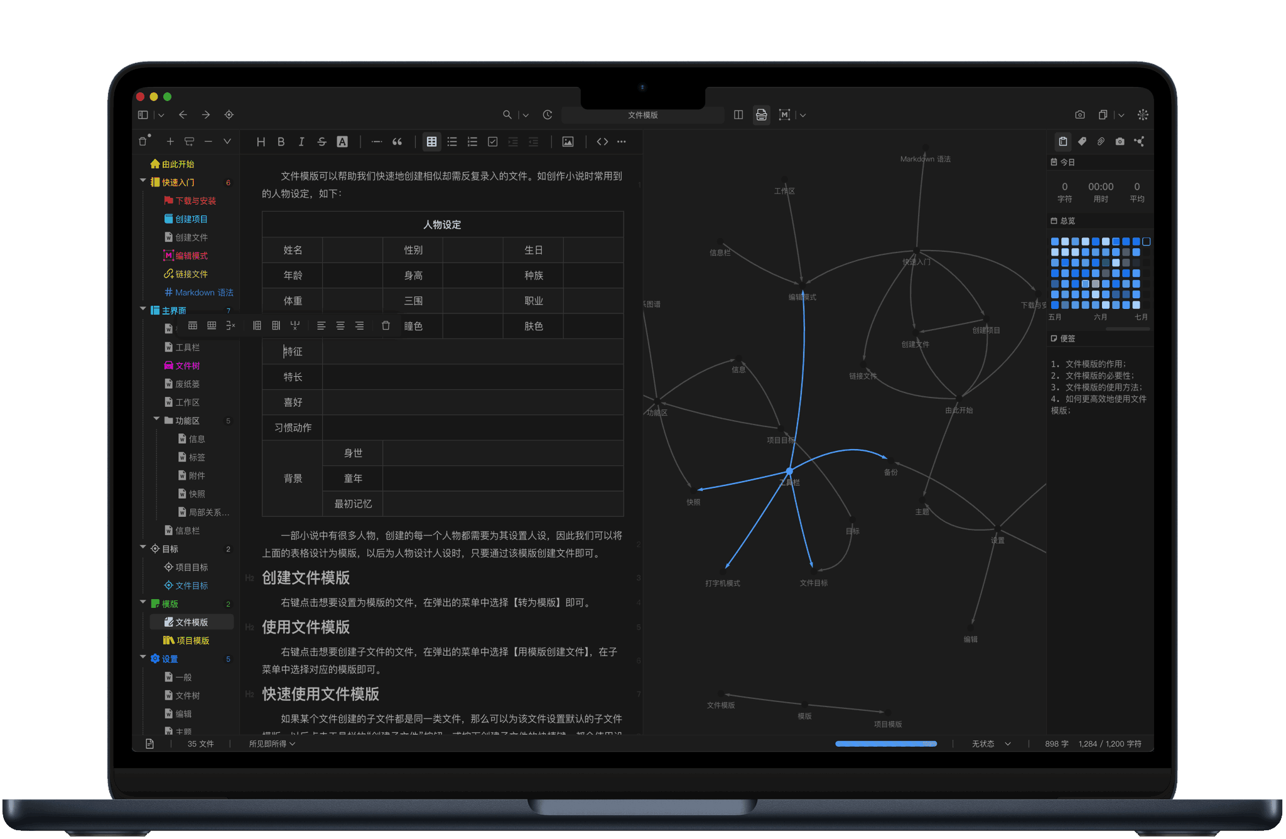Toggle typewriter mode in the toolbar
The height and width of the screenshot is (839, 1286).
tap(761, 115)
